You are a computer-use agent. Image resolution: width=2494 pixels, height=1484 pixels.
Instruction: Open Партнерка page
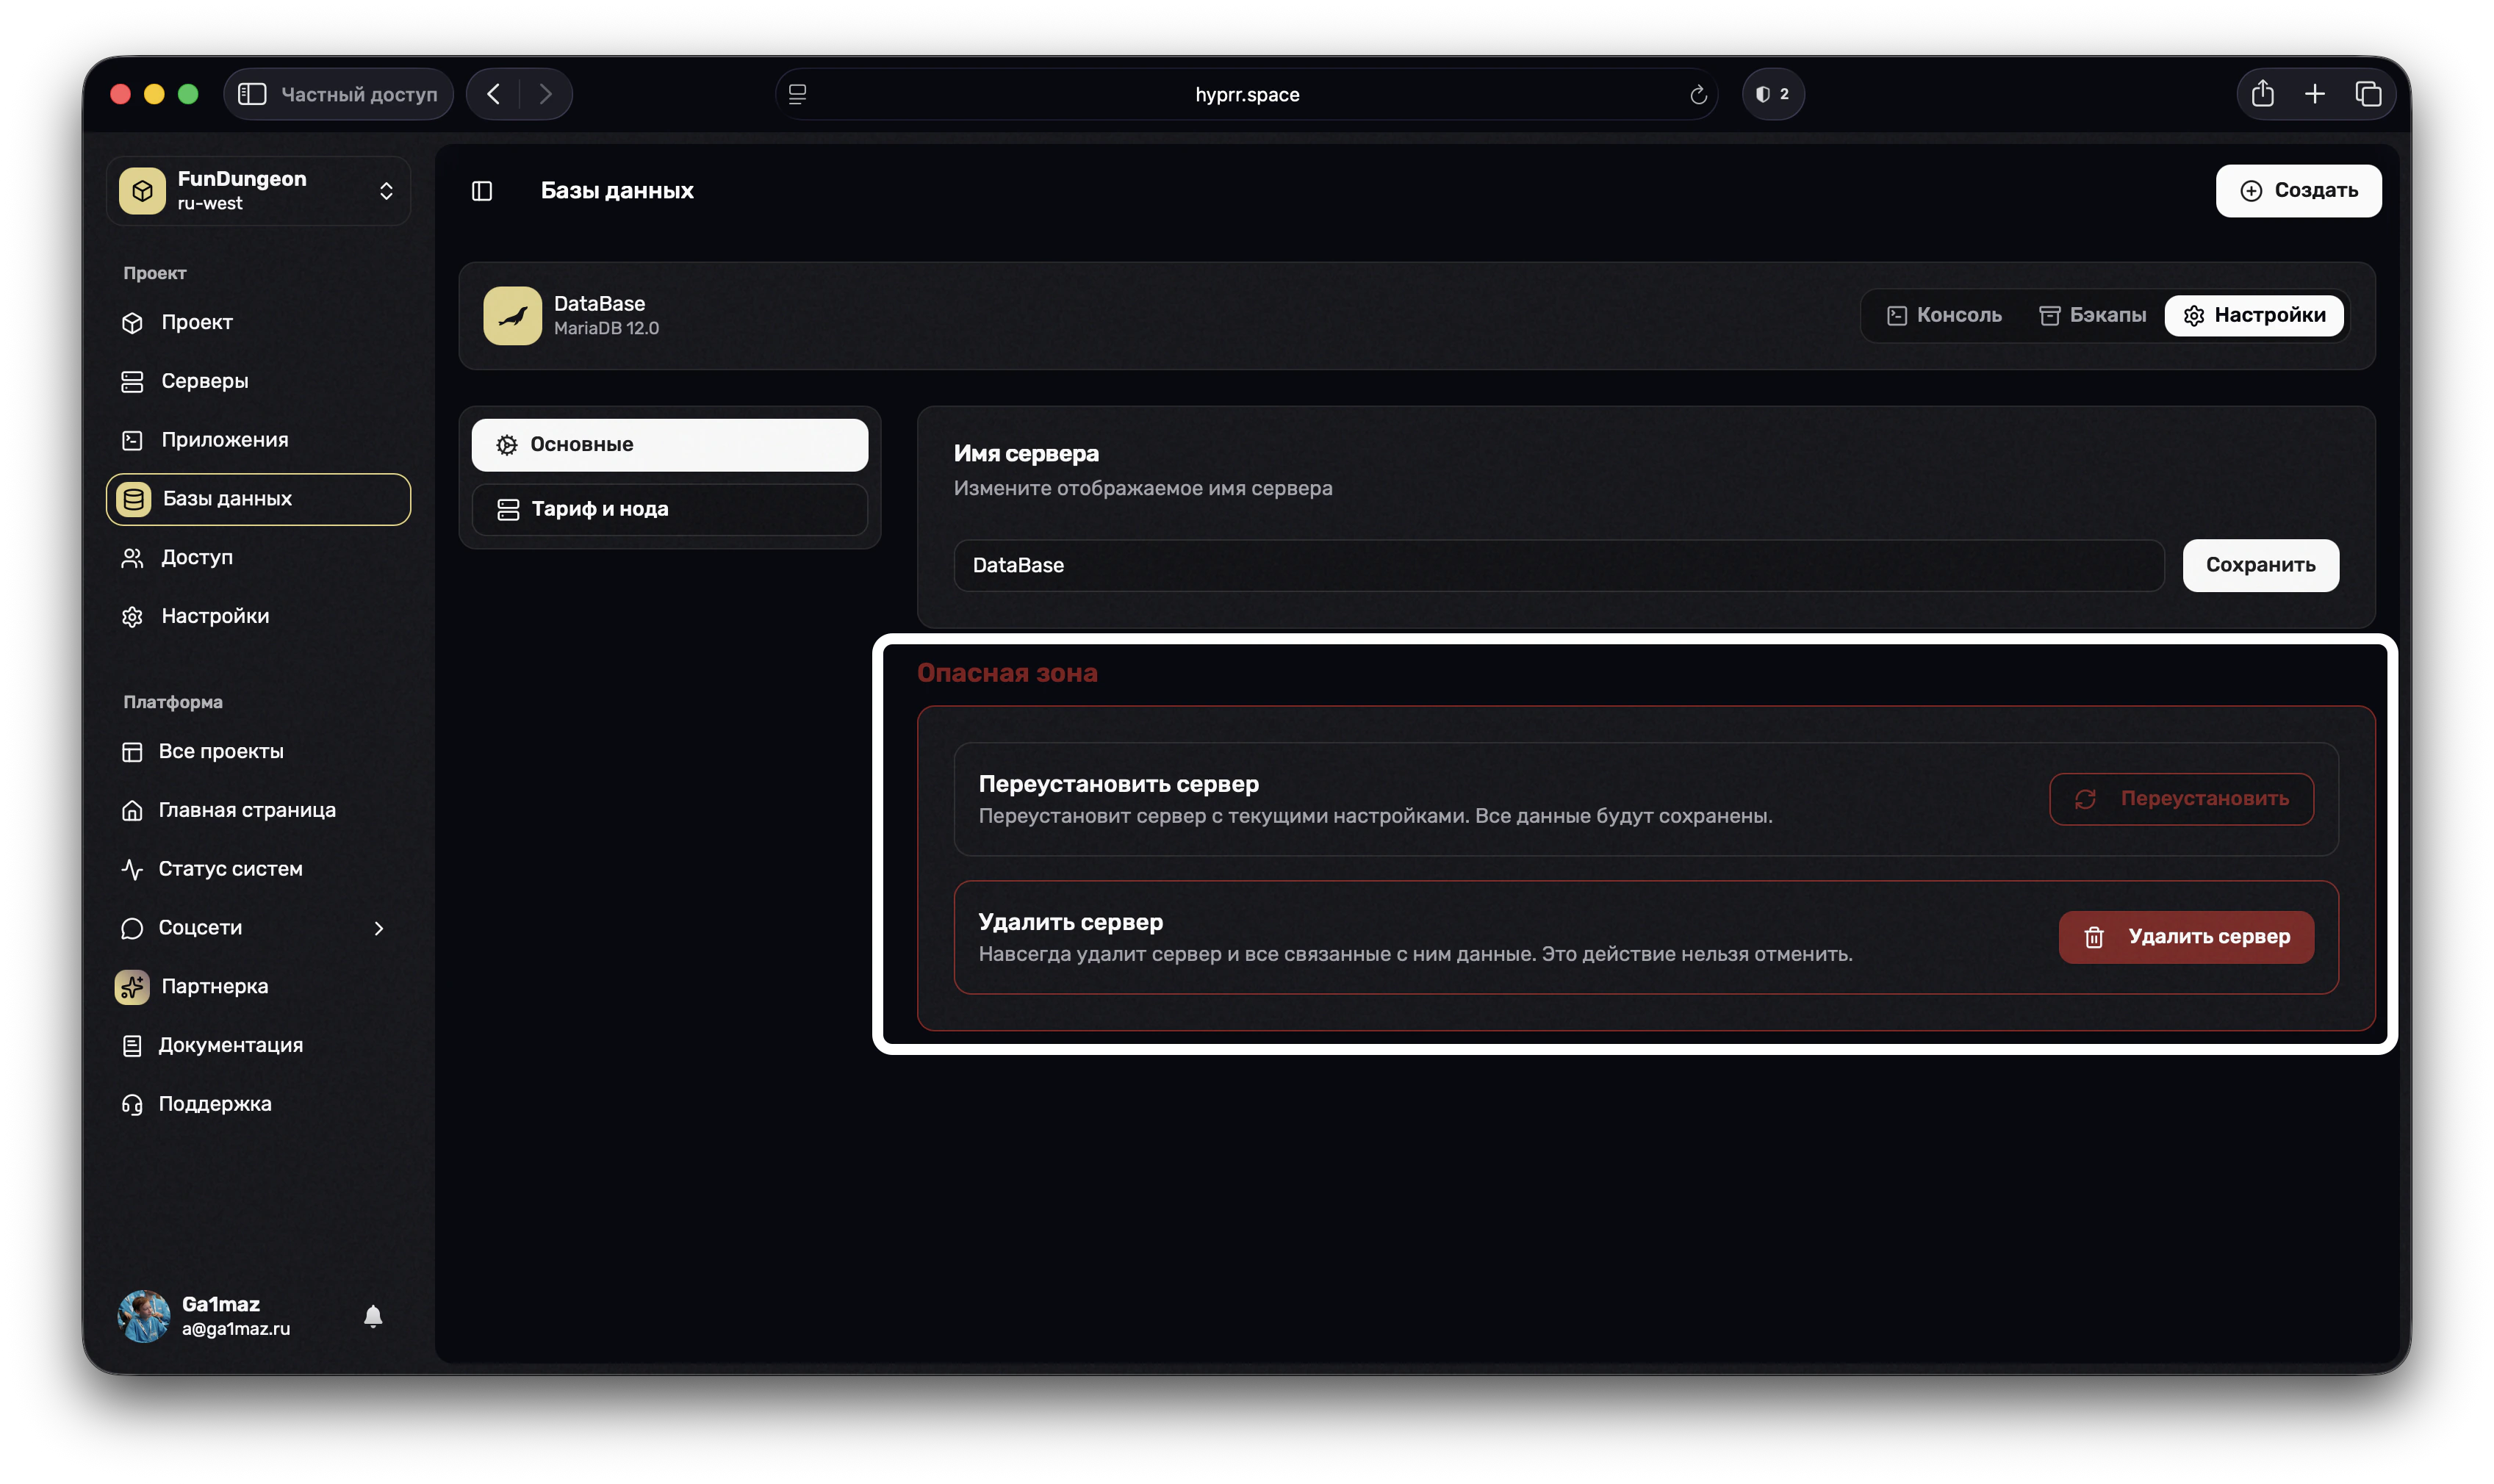point(258,986)
